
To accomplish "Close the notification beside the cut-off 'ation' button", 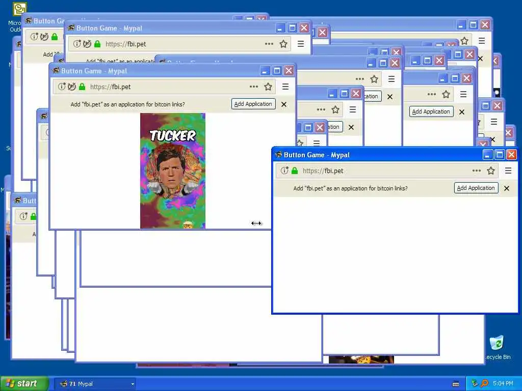I will (351, 127).
